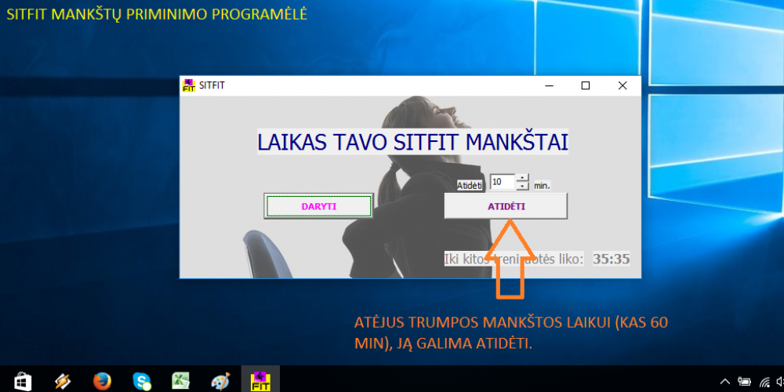
Task: Click the battery icon in the system tray
Action: point(745,383)
